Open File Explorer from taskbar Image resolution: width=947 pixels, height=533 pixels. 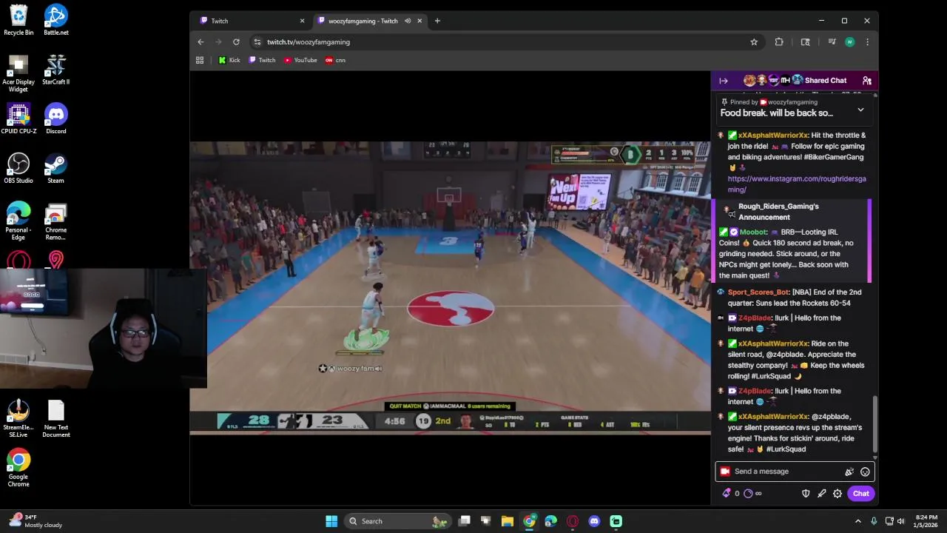pos(508,521)
